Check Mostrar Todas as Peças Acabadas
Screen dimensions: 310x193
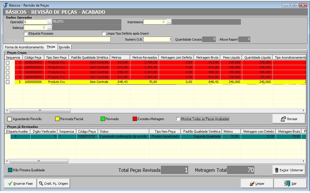click(x=178, y=119)
